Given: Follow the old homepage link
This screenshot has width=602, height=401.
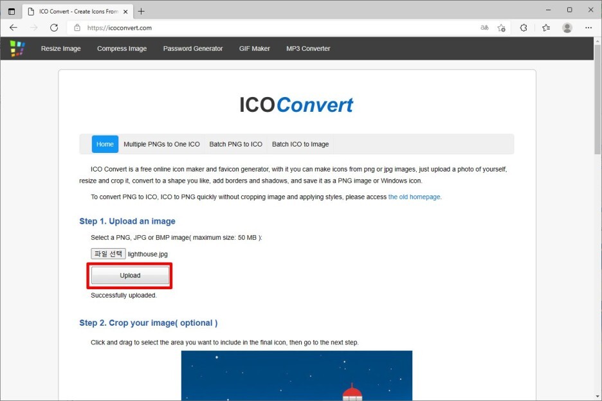Looking at the screenshot, I should (x=415, y=197).
